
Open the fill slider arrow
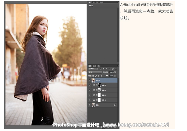pos(115,76)
